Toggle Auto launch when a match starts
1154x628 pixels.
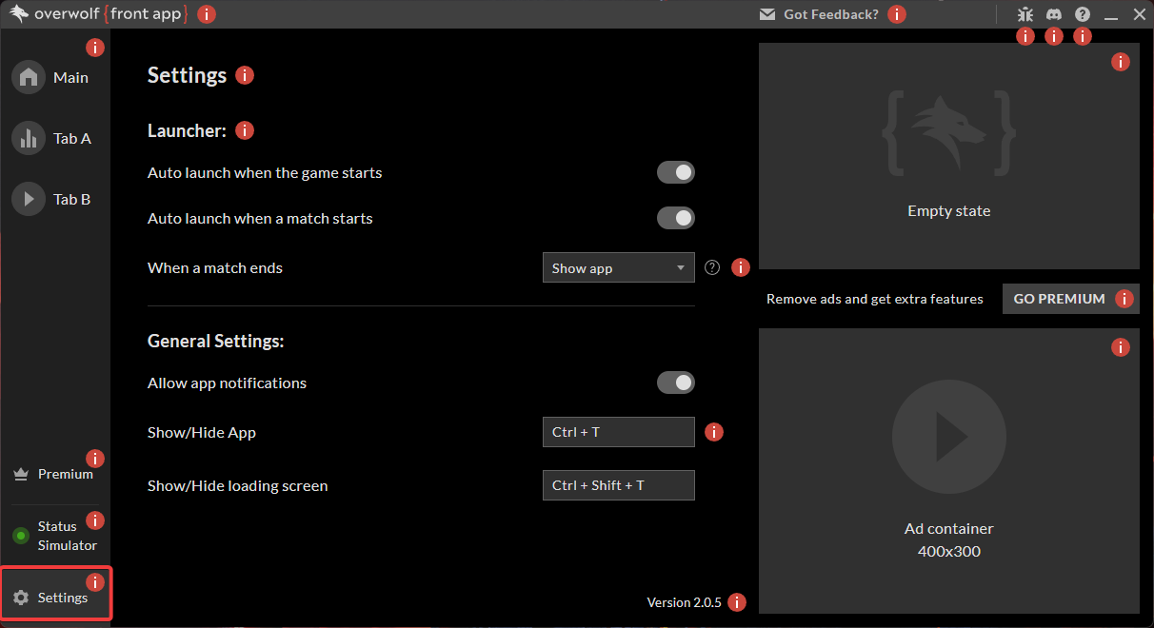[676, 218]
